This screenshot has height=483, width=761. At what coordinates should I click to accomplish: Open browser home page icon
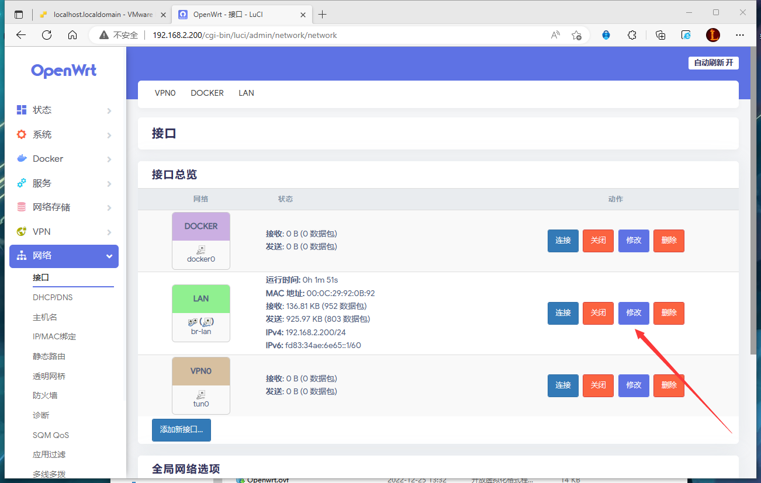[72, 35]
